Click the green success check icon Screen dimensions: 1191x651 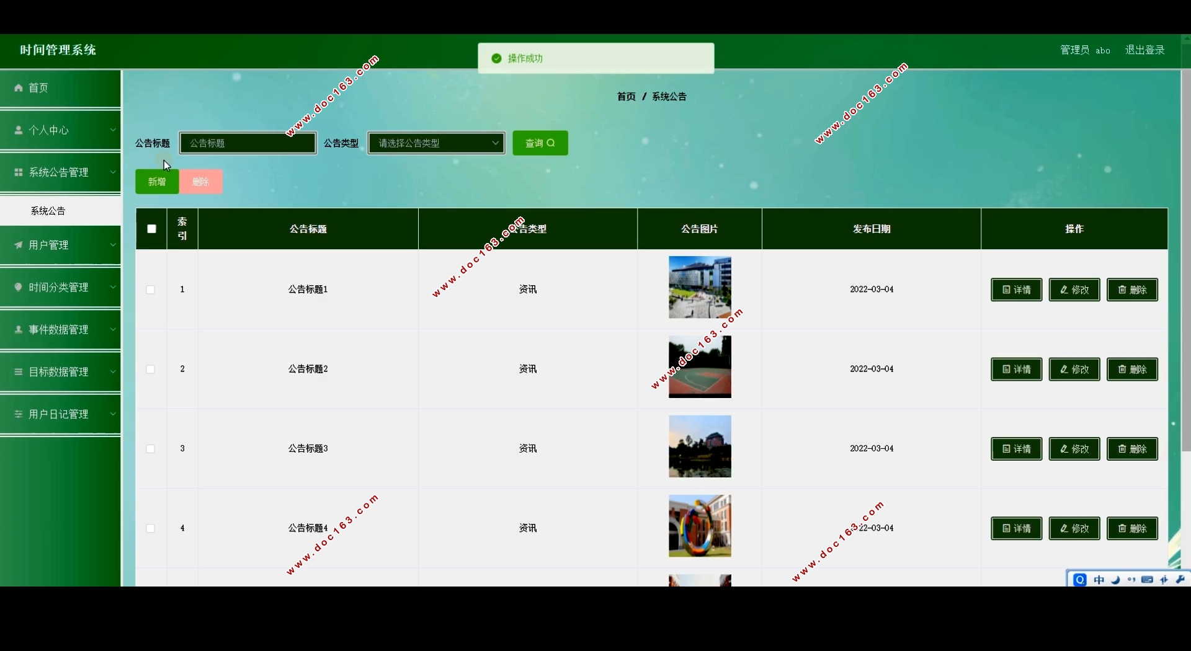pyautogui.click(x=496, y=58)
